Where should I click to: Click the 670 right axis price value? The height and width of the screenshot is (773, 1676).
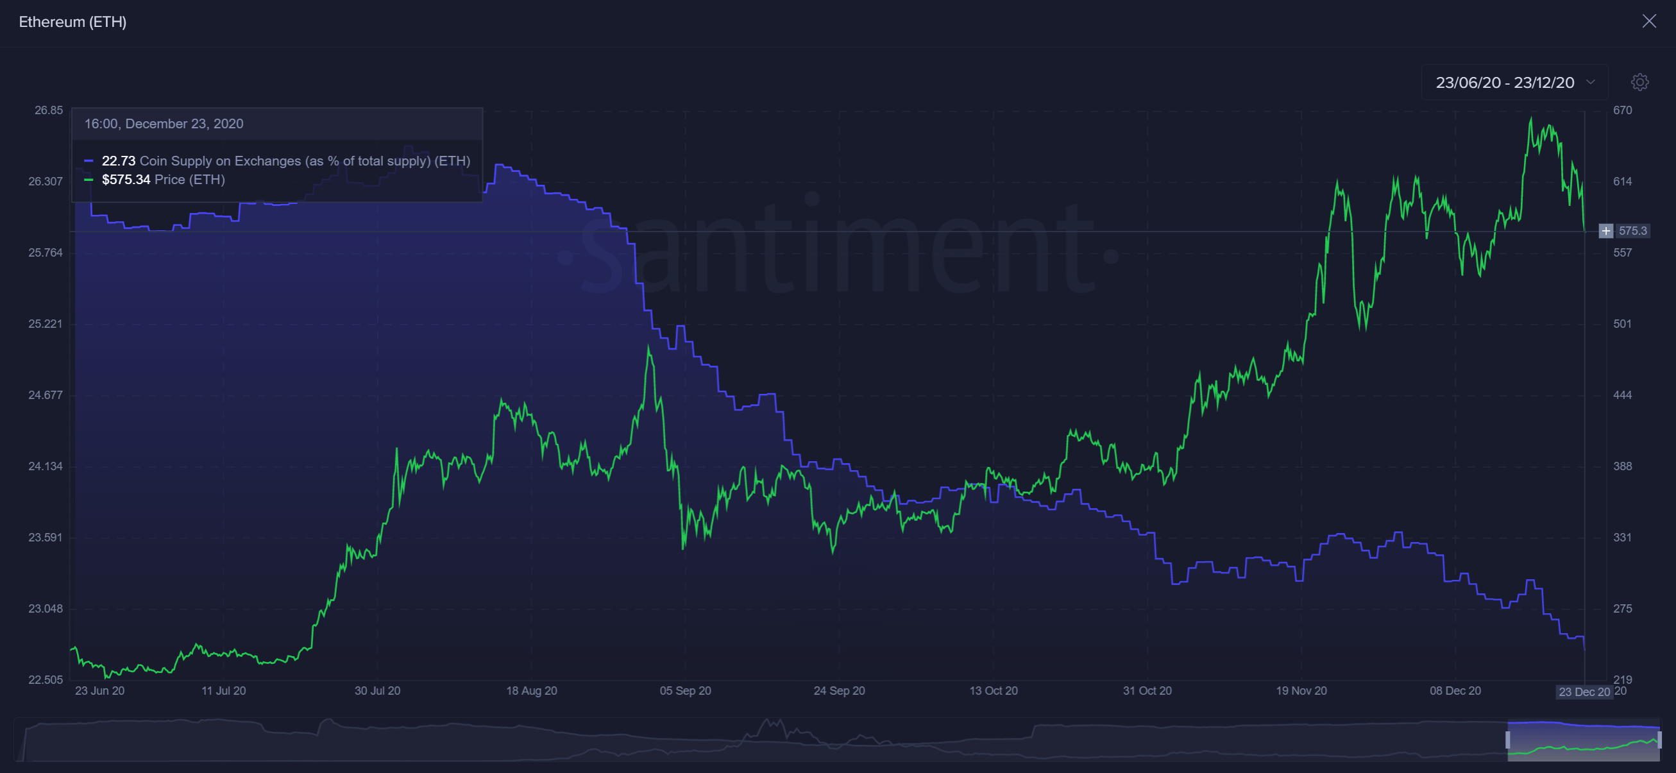[x=1623, y=110]
